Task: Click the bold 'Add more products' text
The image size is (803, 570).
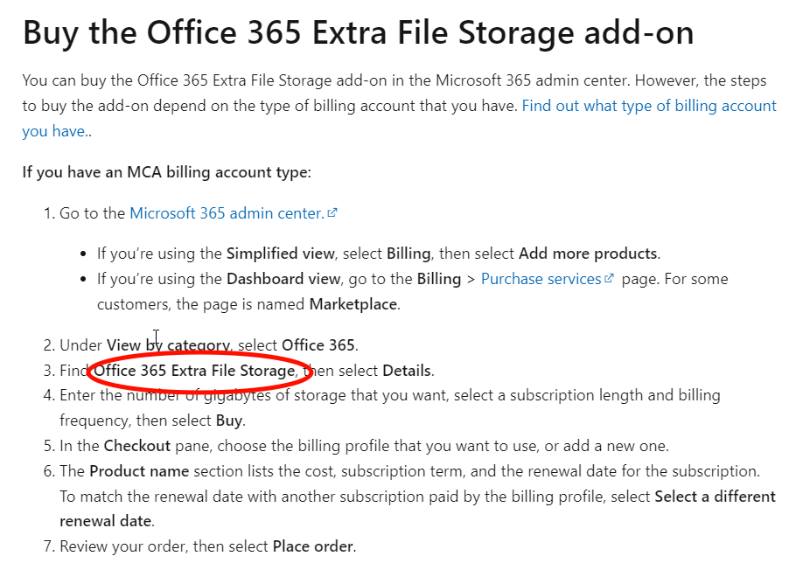Action: (x=588, y=254)
